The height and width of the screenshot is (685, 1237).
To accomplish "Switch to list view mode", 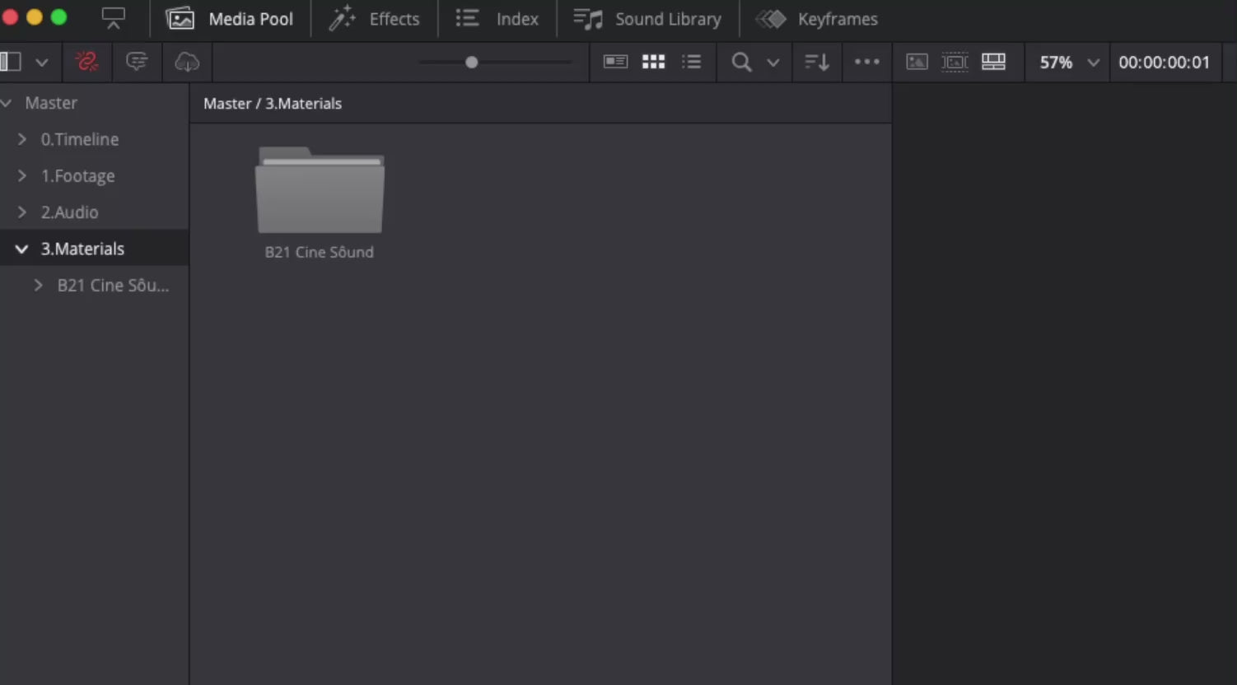I will click(692, 62).
